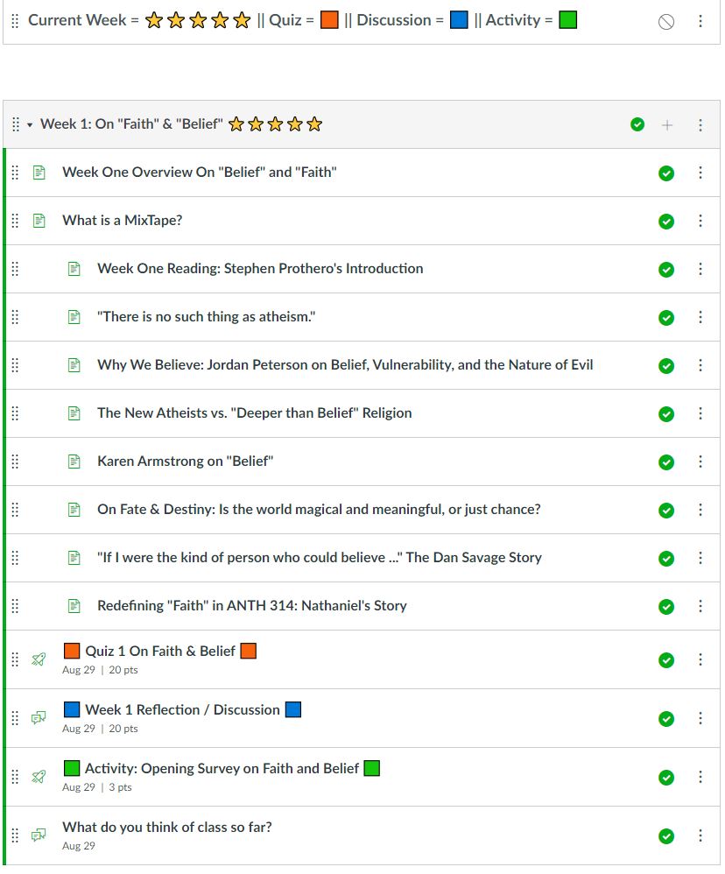This screenshot has width=725, height=874.
Task: Open Activity: Opening Survey on Faith and Belief
Action: tap(222, 769)
